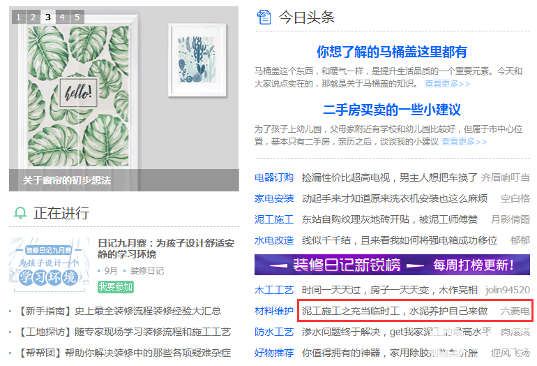
Task: Open headline 你想了解的马桶盖这里都有
Action: pyautogui.click(x=392, y=52)
